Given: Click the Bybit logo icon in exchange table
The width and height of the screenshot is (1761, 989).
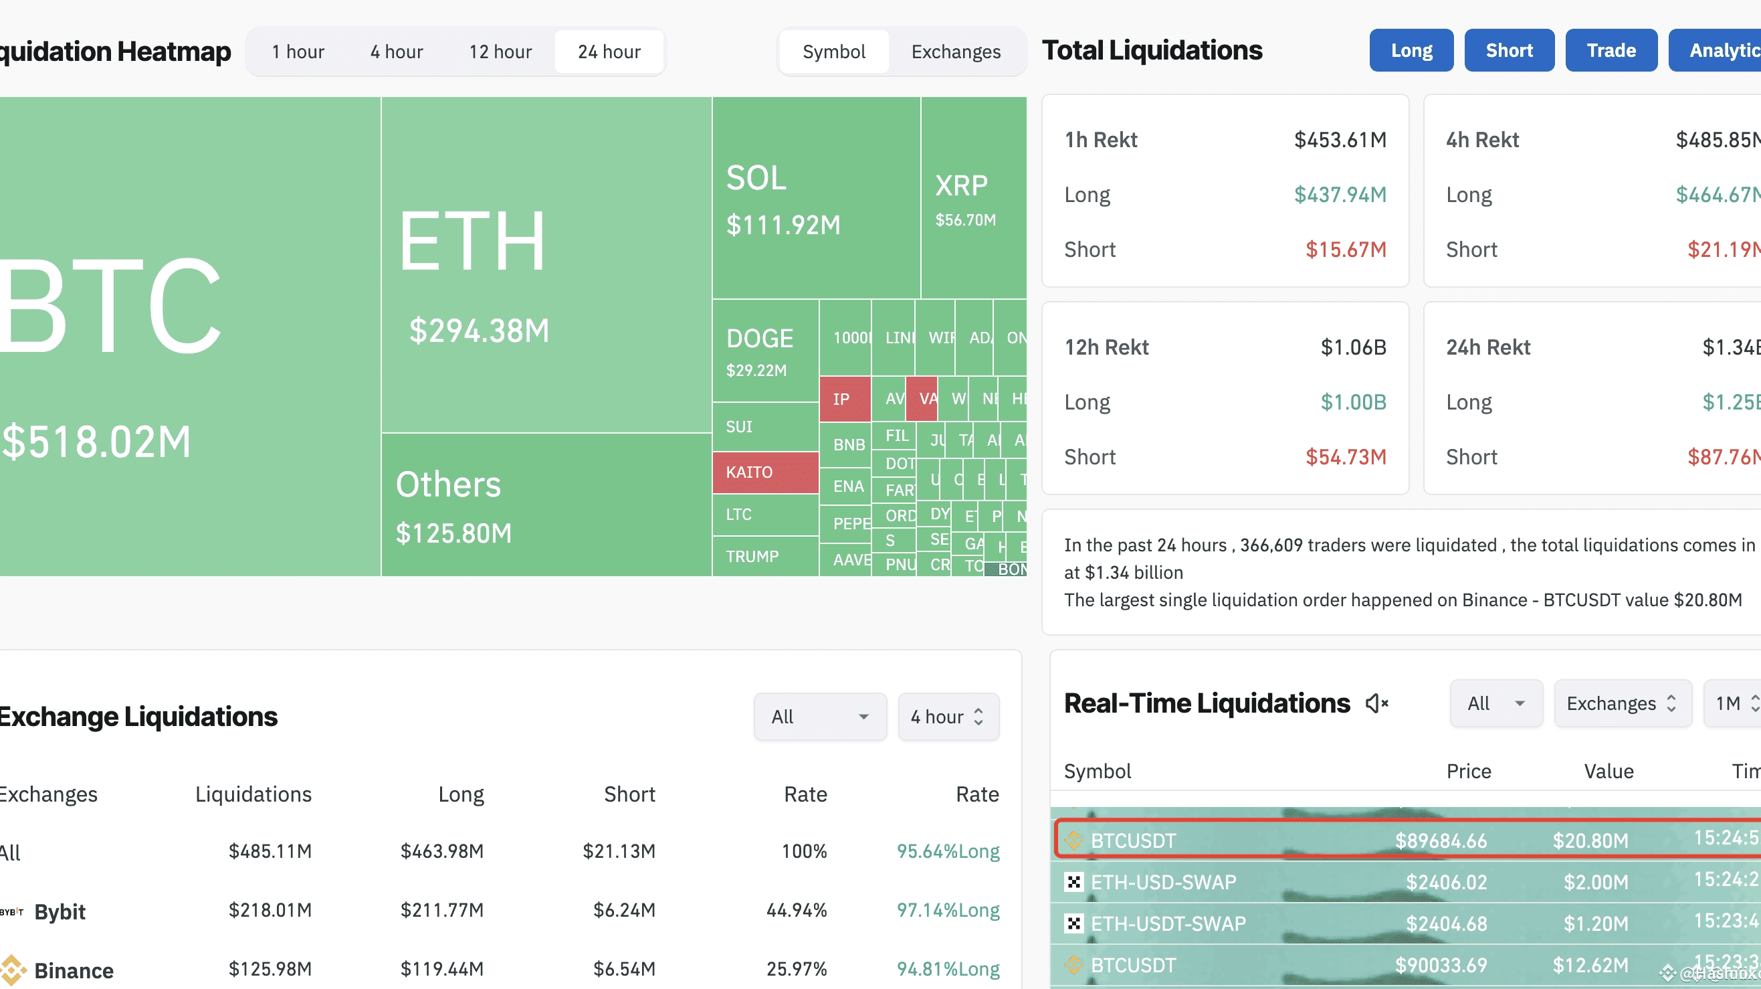Looking at the screenshot, I should tap(11, 911).
